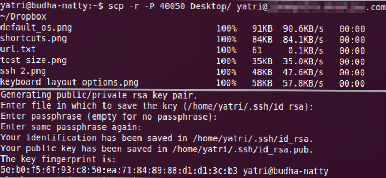Click the ~/Dropbox destination path

click(x=23, y=17)
